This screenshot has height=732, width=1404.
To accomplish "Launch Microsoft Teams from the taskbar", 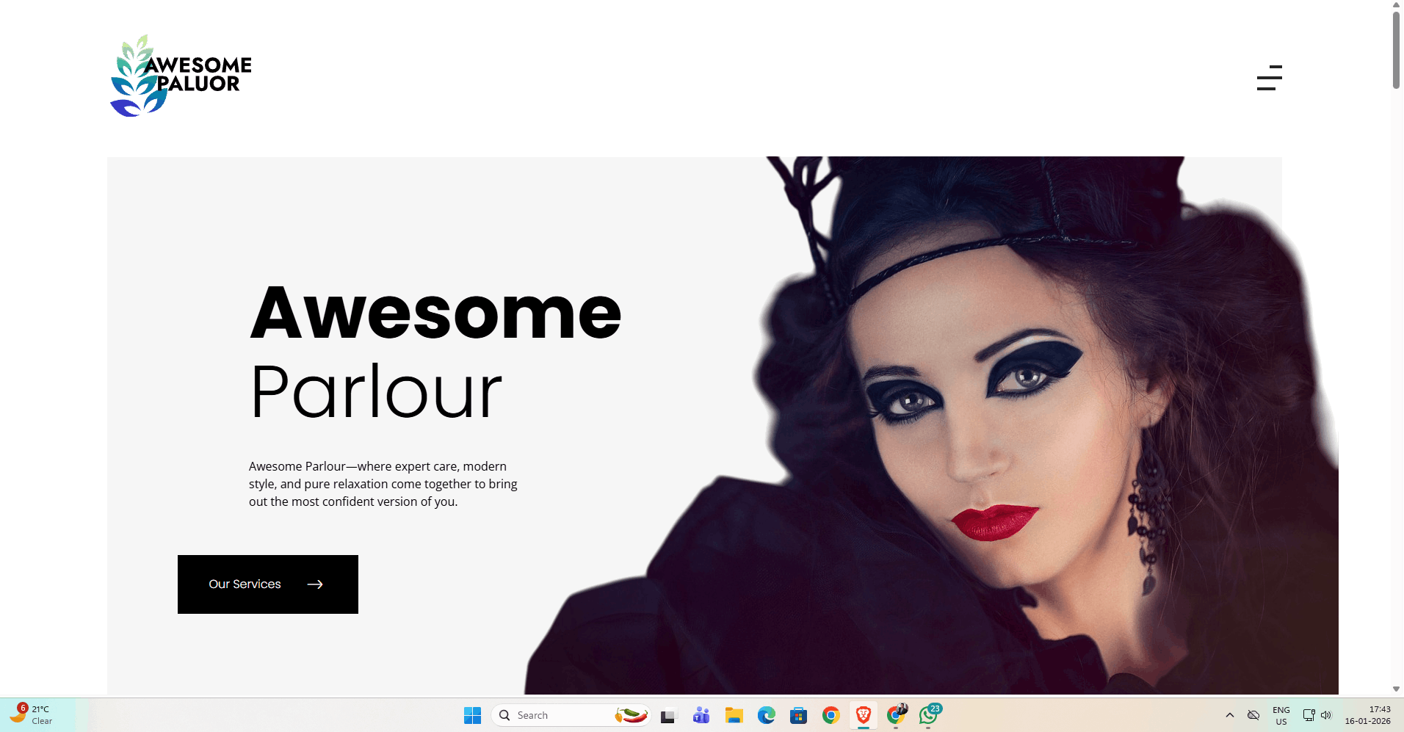I will click(701, 715).
